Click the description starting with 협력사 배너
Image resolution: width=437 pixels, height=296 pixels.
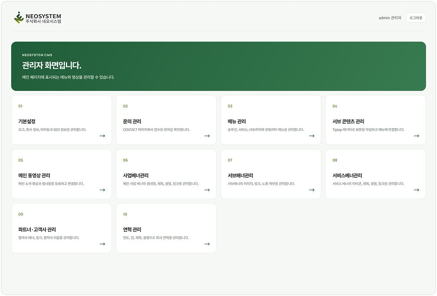click(x=49, y=237)
